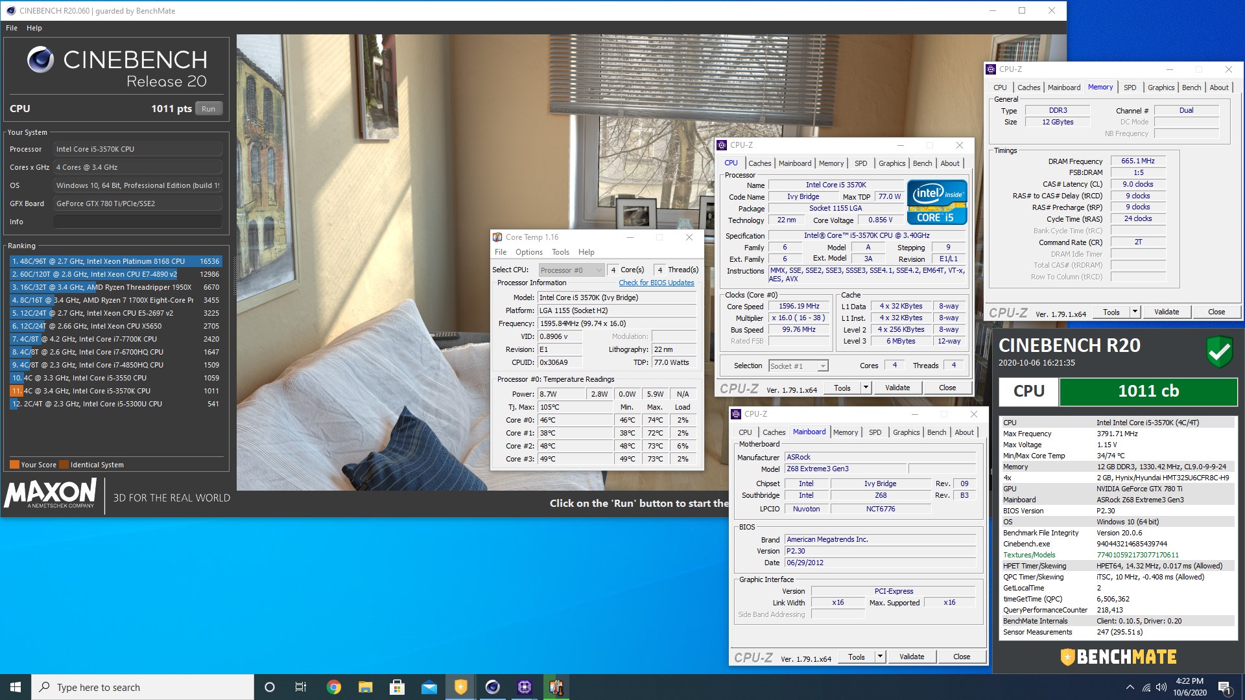Open Tools dropdown arrow in CPU-Z Mainboard window
Screen dimensions: 1245x700
[880, 657]
